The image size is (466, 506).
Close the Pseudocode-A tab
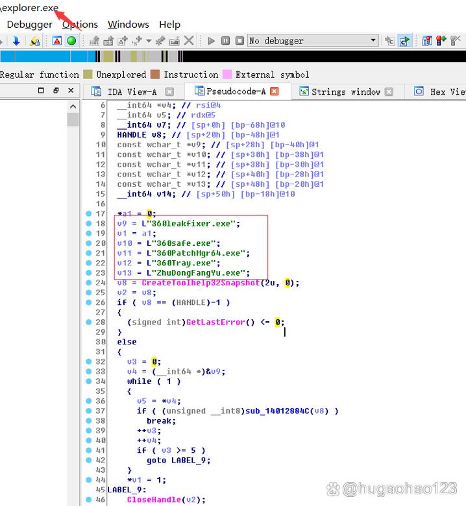[x=275, y=91]
